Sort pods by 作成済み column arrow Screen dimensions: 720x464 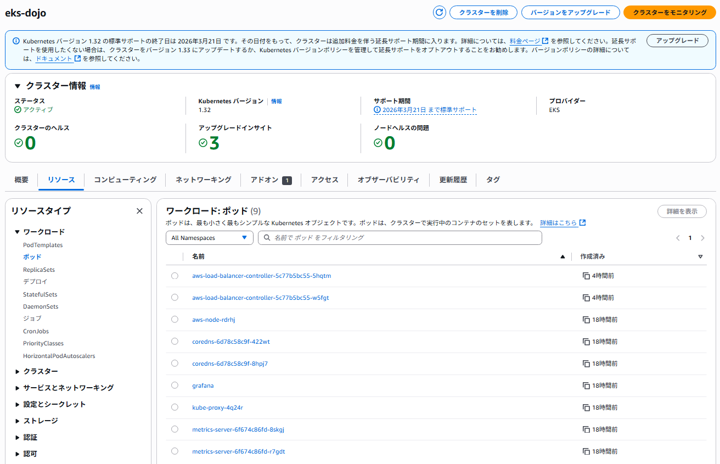[x=700, y=256]
